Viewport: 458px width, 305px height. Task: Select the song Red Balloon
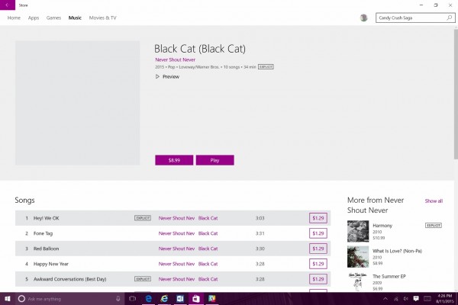[46, 249]
